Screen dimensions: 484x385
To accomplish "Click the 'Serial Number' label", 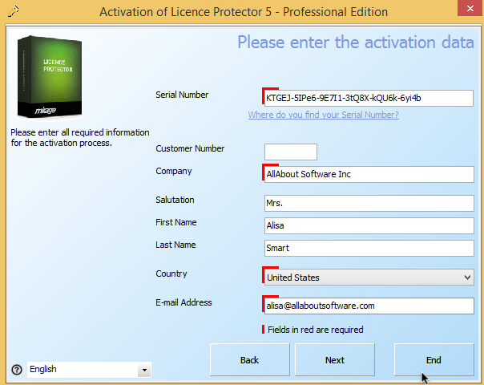I will pos(182,95).
